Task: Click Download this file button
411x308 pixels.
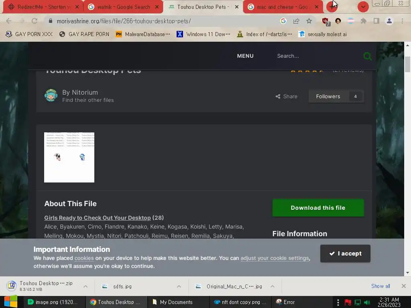Action: tap(318, 208)
